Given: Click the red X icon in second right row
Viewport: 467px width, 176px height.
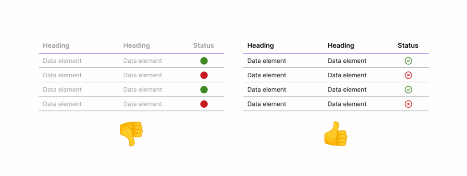Looking at the screenshot, I should tap(408, 75).
